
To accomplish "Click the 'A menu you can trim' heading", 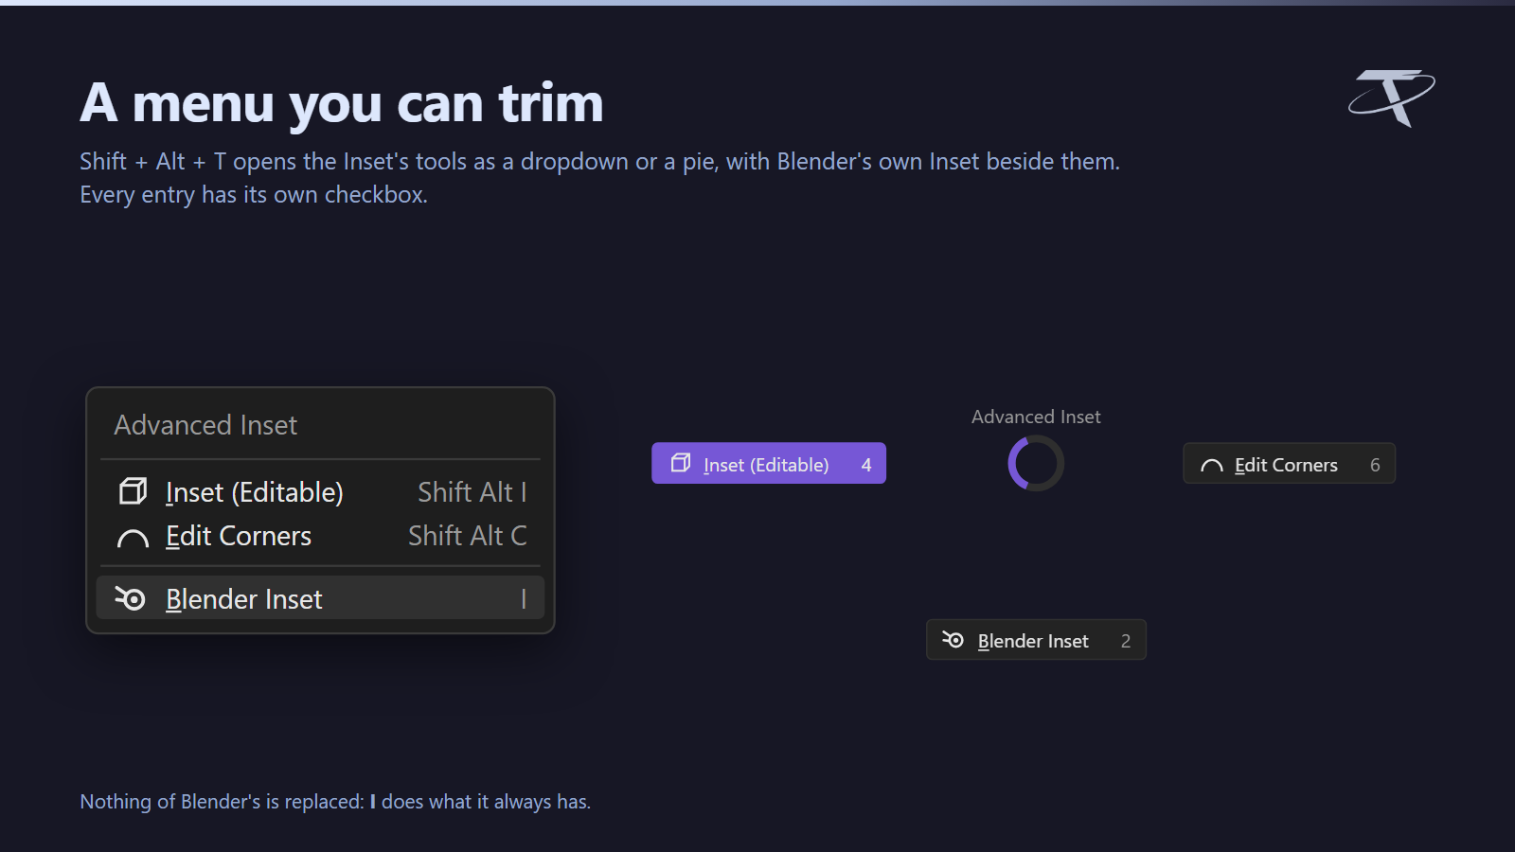I will 342,103.
